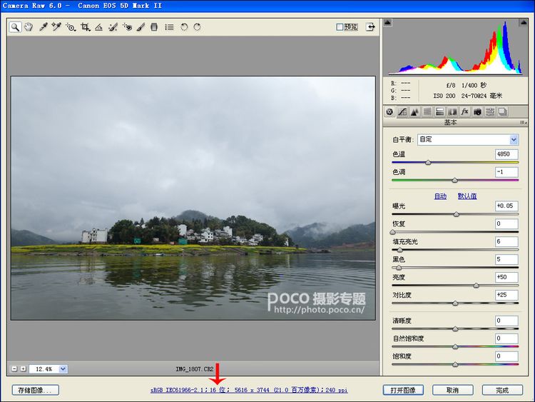Click the file name IMG_1807.CR2
Image resolution: width=535 pixels, height=402 pixels.
click(x=195, y=369)
